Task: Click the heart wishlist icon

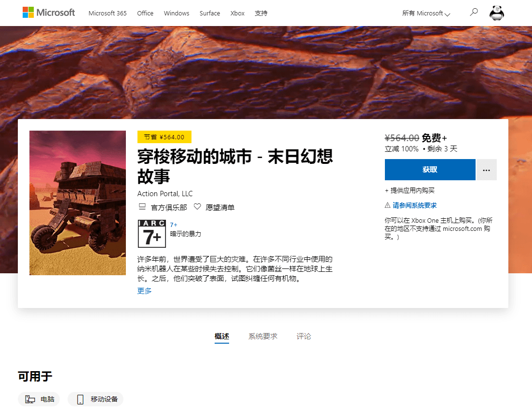Action: click(197, 207)
